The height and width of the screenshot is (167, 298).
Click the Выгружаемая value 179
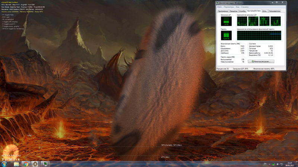point(243,59)
